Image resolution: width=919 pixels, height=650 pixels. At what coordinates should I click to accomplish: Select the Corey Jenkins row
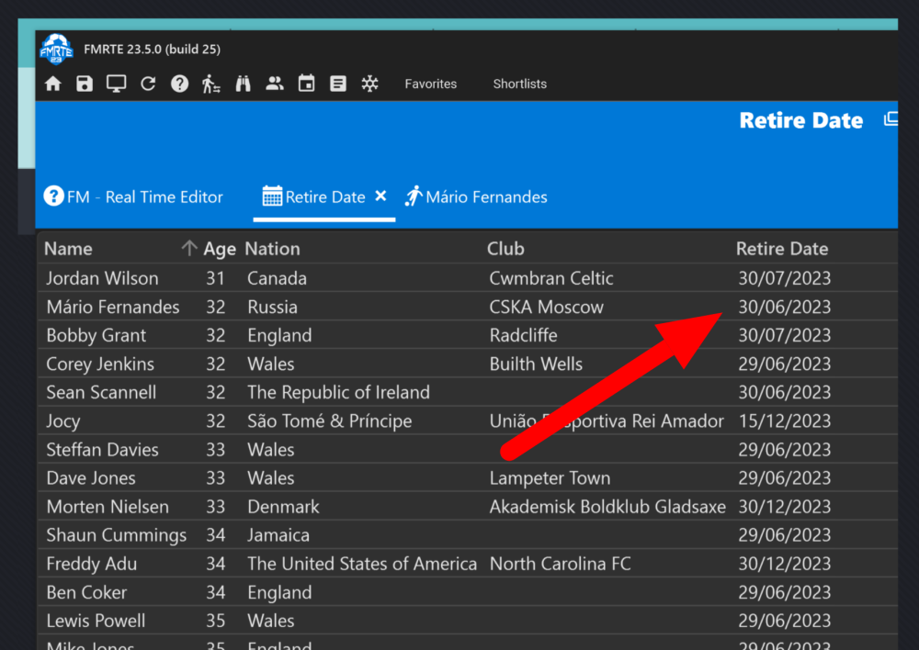pyautogui.click(x=468, y=364)
